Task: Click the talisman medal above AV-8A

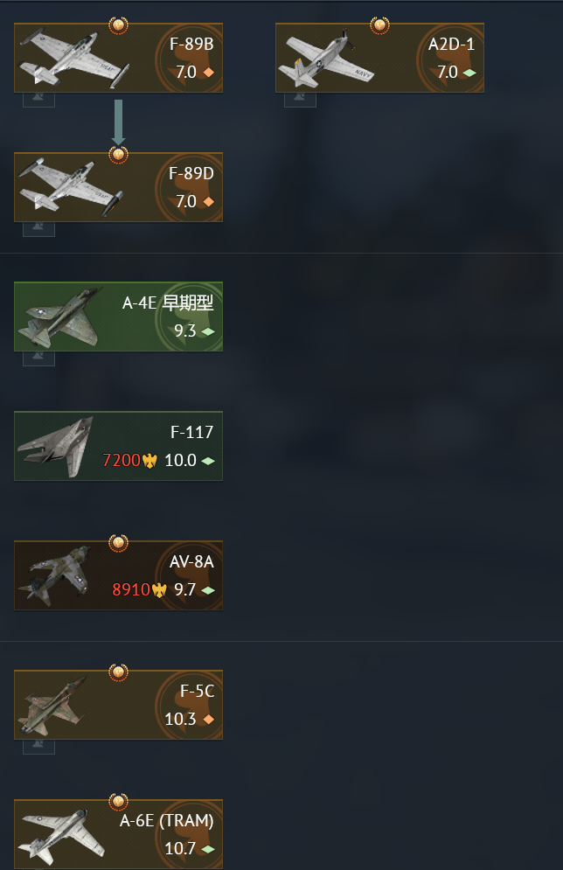Action: click(x=118, y=543)
